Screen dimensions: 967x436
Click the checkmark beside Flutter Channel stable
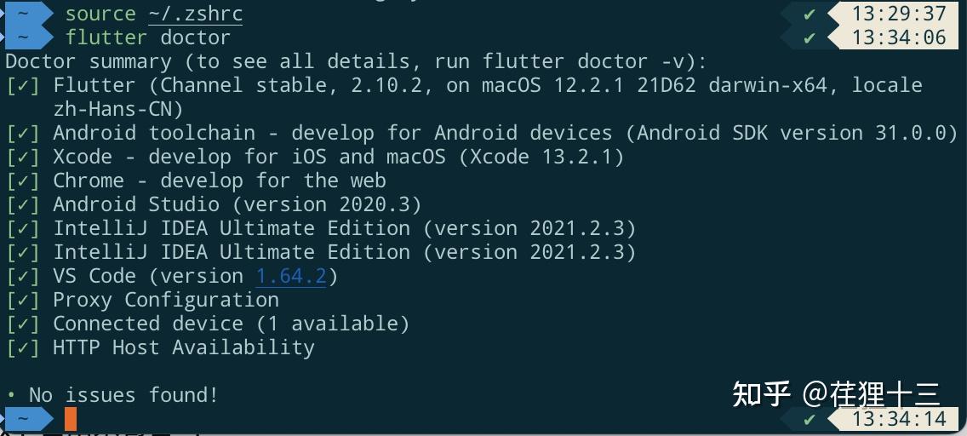(23, 85)
